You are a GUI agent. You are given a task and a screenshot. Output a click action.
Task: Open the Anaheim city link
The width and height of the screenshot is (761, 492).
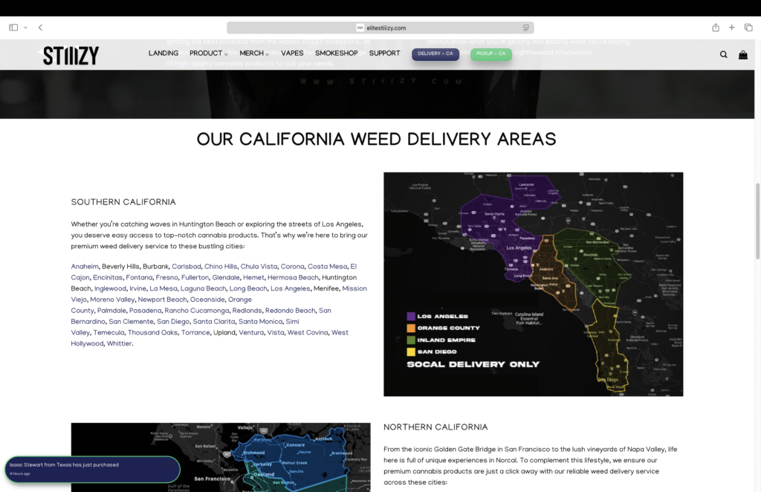click(x=85, y=266)
